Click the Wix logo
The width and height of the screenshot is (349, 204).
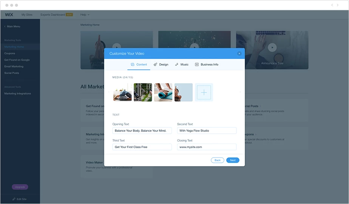click(9, 15)
